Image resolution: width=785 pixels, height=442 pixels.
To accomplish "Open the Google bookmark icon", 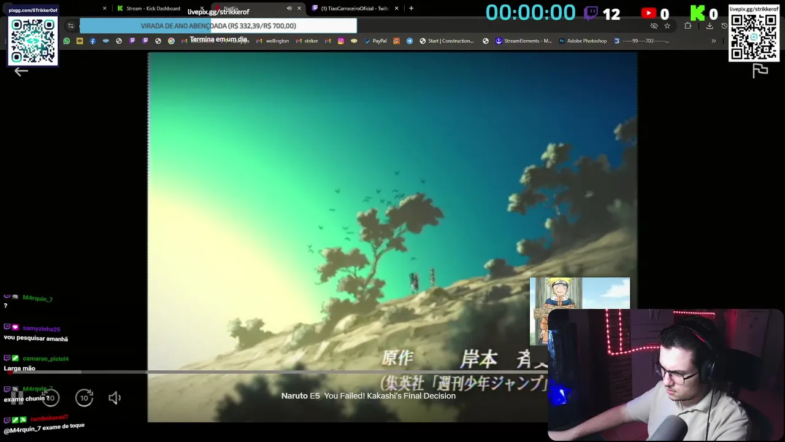I will [171, 41].
